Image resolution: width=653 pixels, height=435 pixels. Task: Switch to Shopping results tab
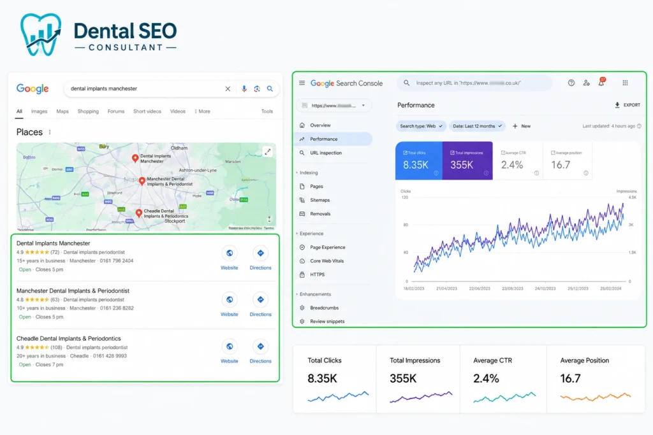tap(88, 111)
